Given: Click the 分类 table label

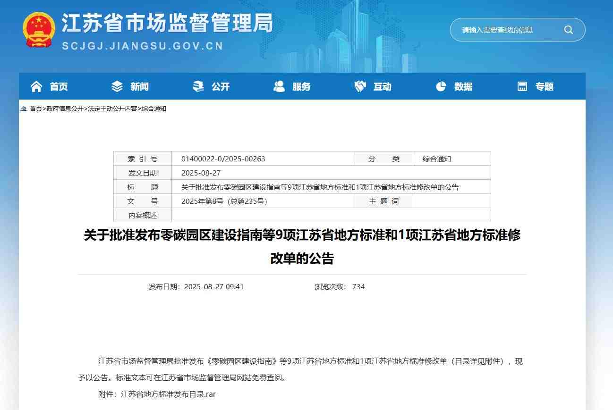Looking at the screenshot, I should (384, 159).
